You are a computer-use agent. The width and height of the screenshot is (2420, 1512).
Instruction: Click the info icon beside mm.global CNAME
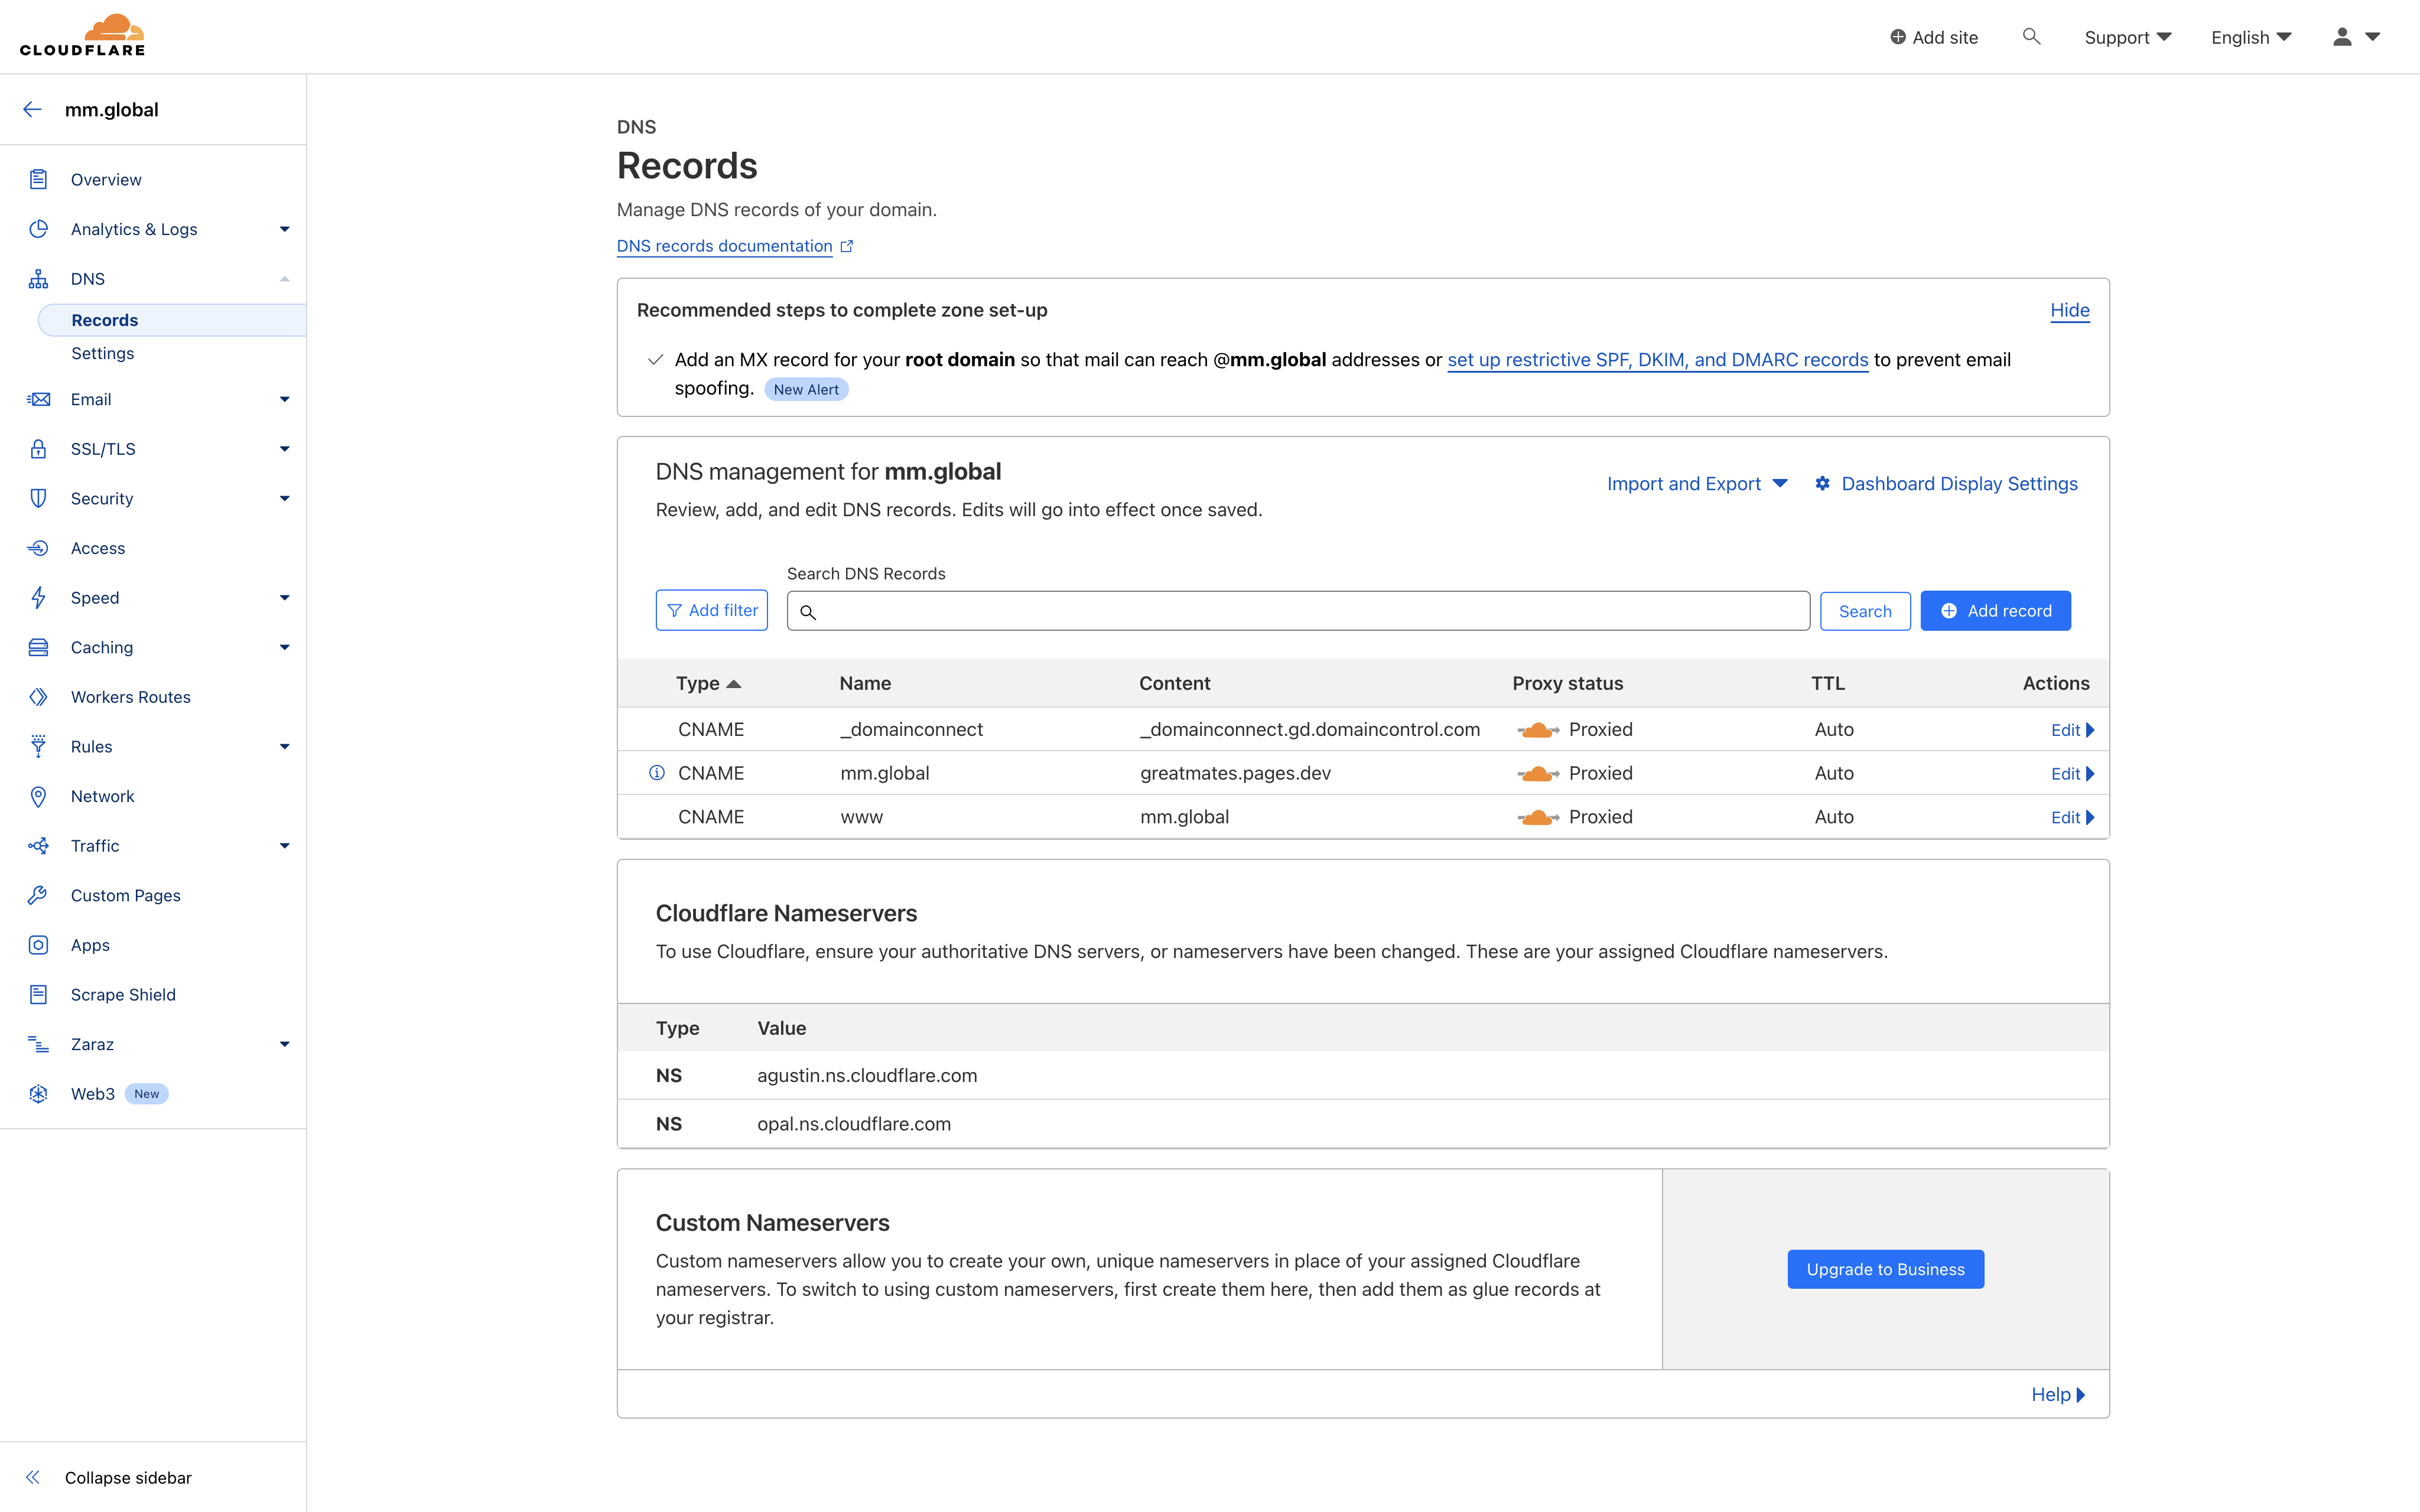(x=656, y=772)
